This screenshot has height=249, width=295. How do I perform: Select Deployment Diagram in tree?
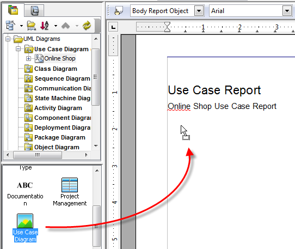tap(62, 127)
